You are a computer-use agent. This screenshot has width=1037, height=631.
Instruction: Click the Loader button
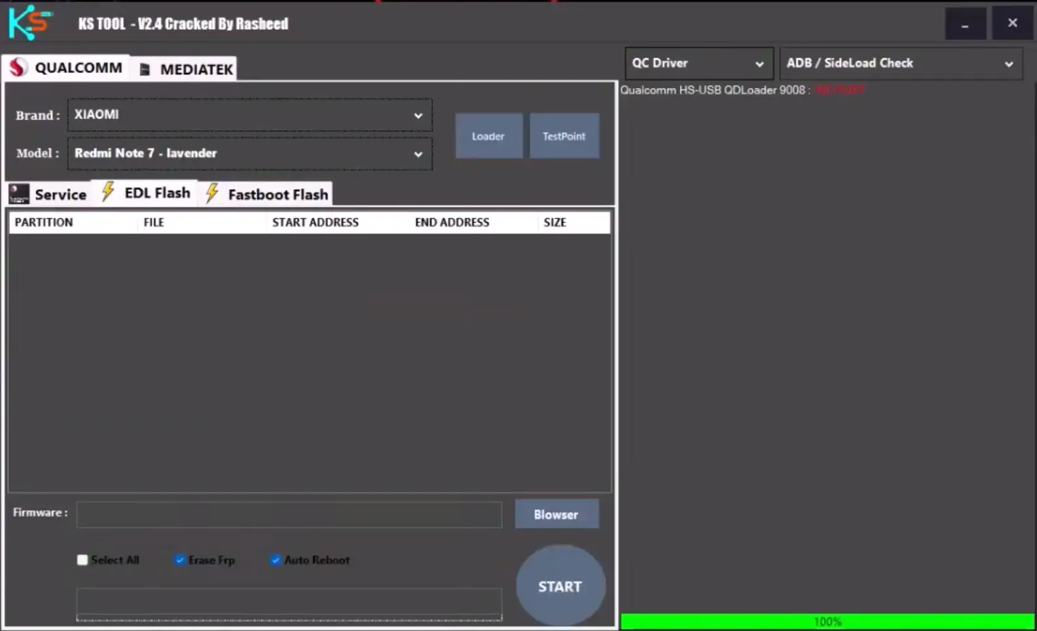(x=488, y=136)
